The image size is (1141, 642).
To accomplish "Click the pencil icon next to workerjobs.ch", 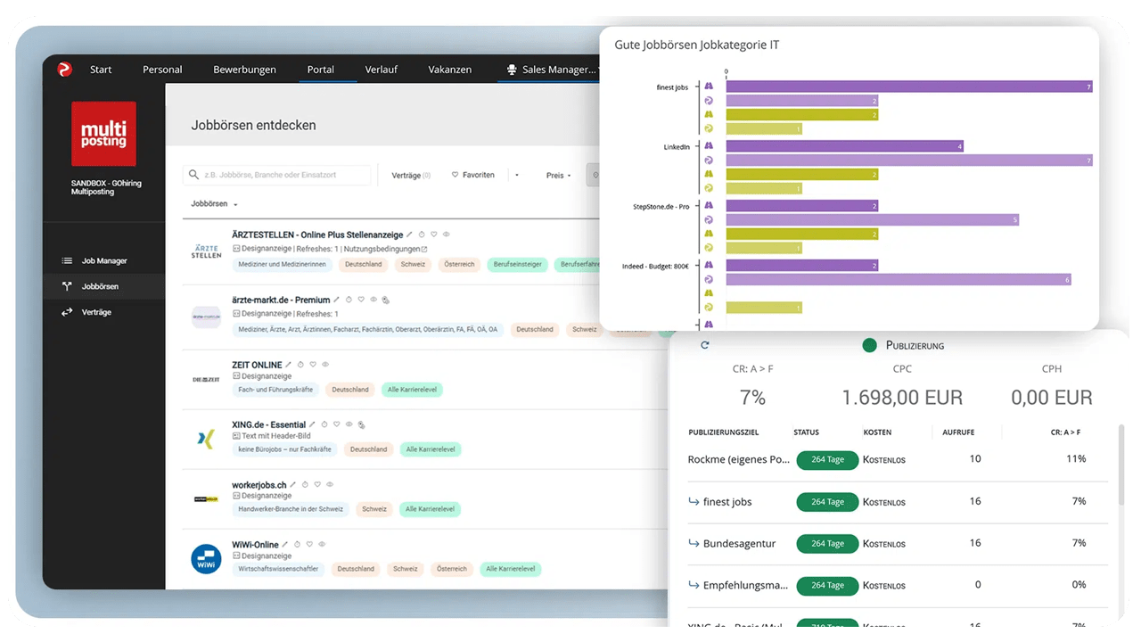I will coord(293,484).
